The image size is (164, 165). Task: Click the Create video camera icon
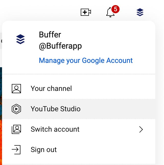click(86, 12)
